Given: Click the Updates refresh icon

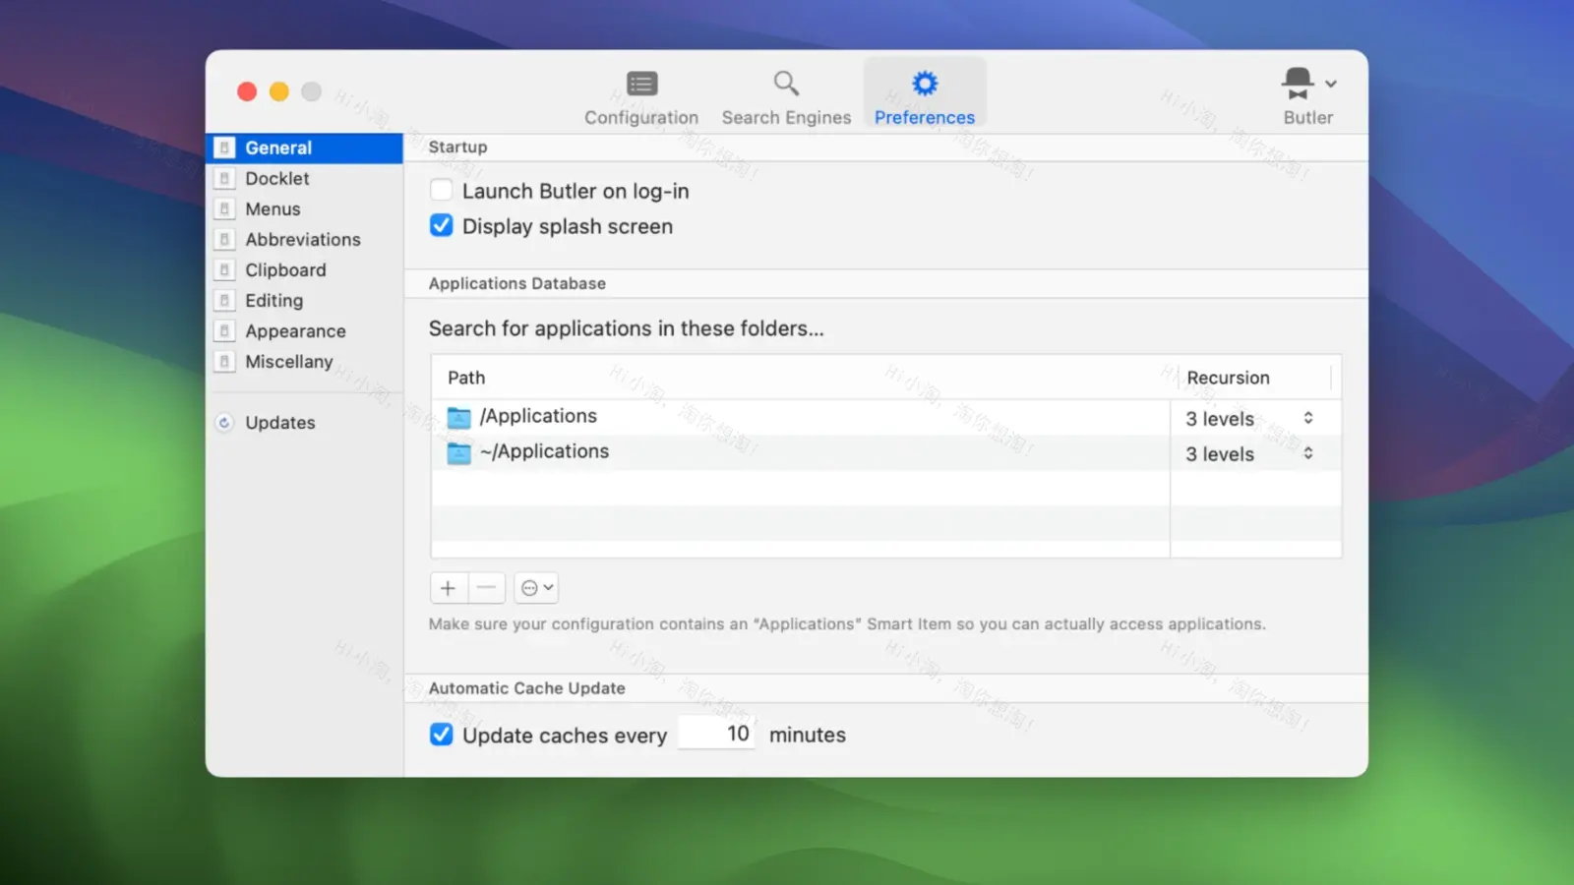Looking at the screenshot, I should (x=225, y=422).
